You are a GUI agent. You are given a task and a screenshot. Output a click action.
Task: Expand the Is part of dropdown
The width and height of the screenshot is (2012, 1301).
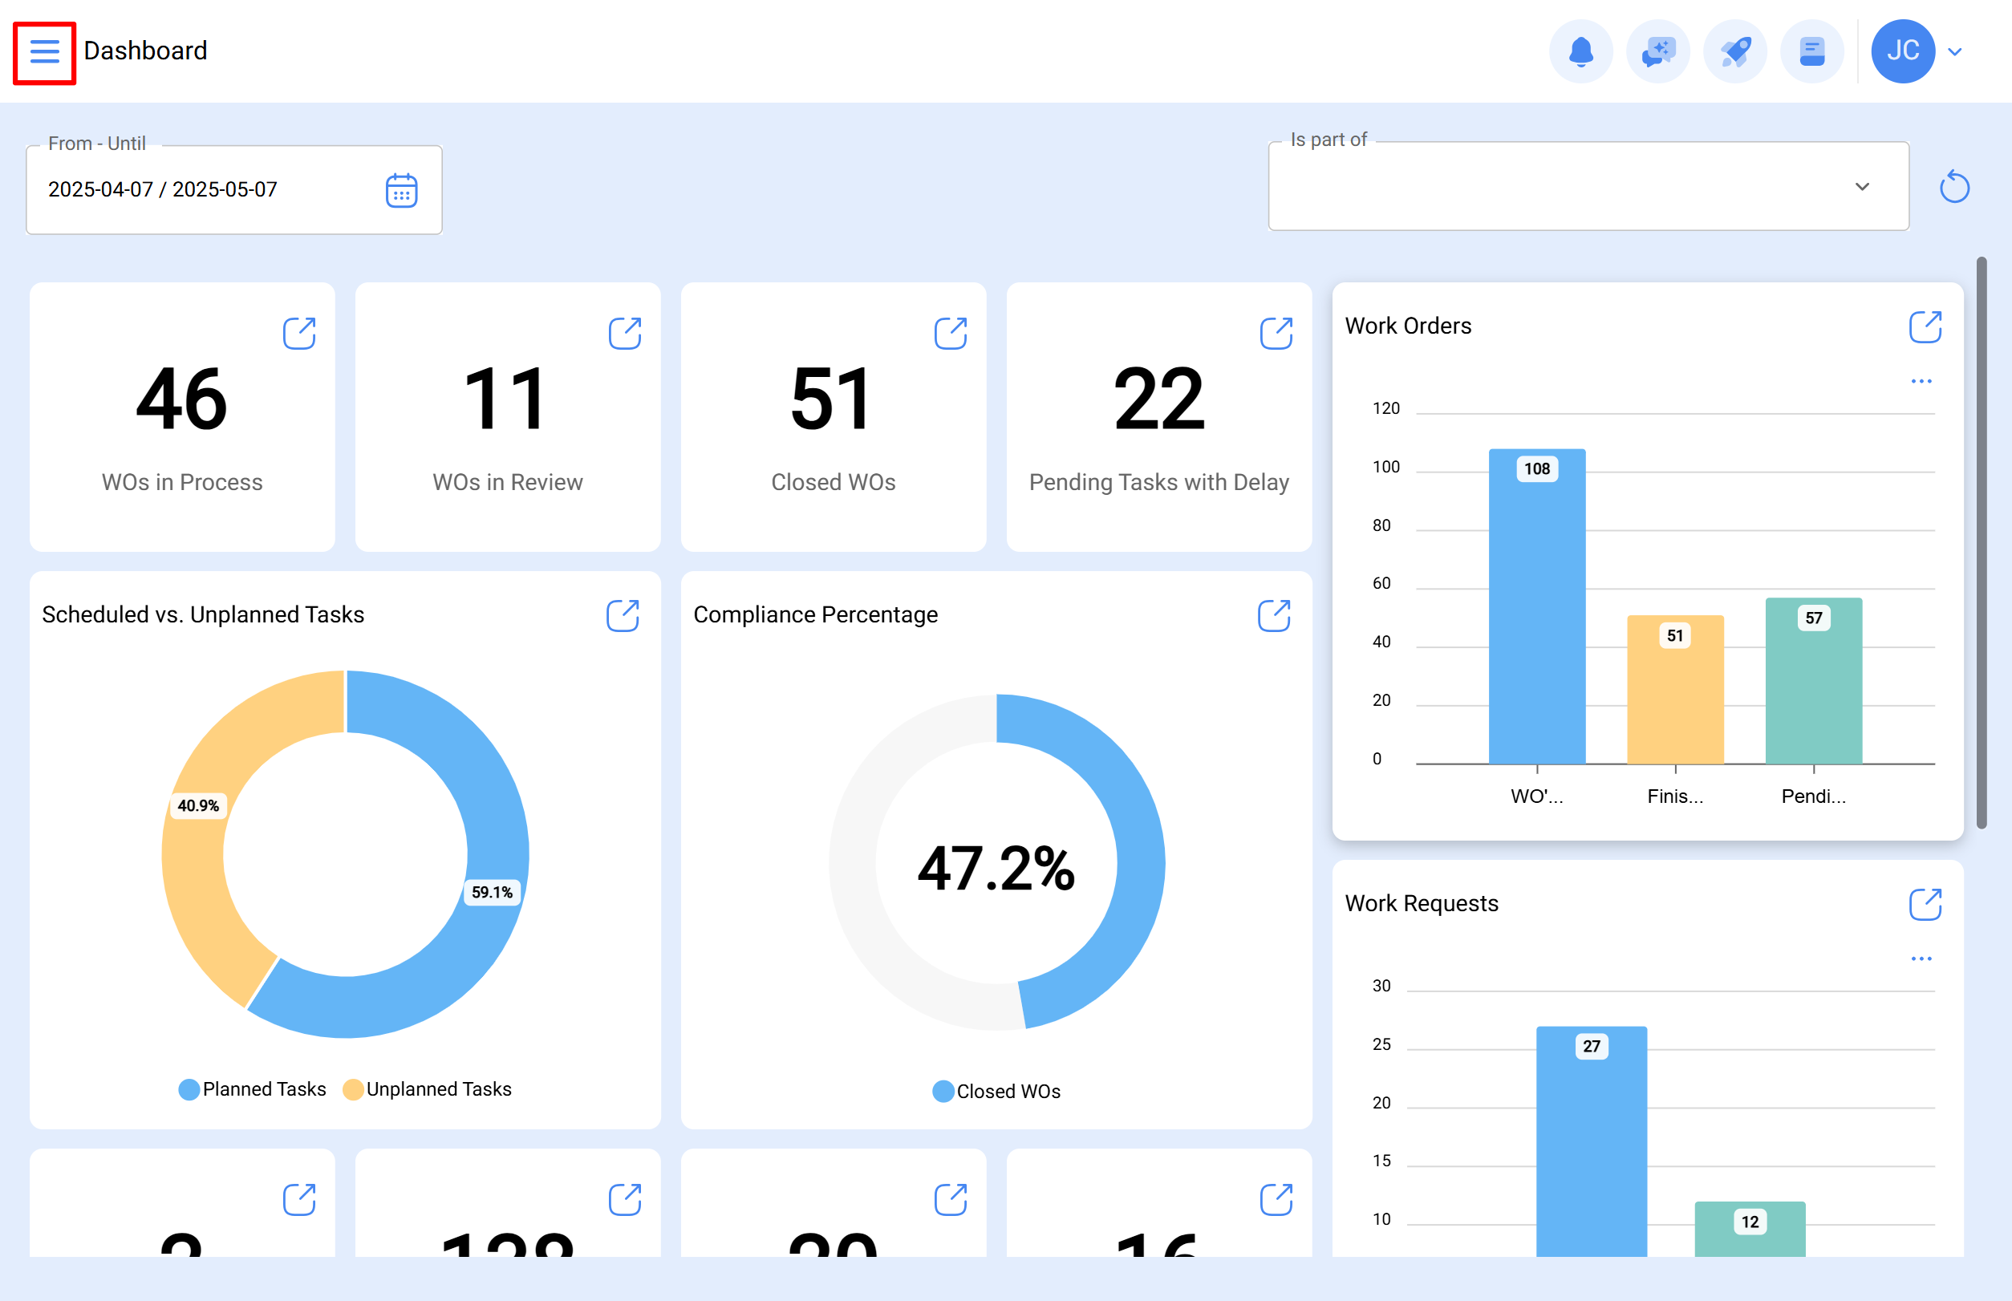click(x=1863, y=187)
